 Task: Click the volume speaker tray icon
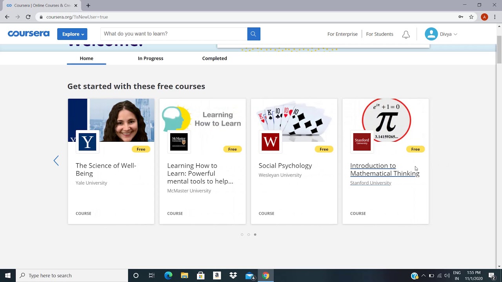tap(447, 276)
